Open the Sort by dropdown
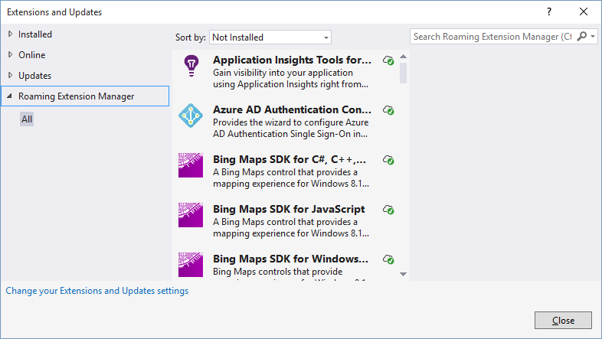Viewport: 602px width, 339px height. 270,37
